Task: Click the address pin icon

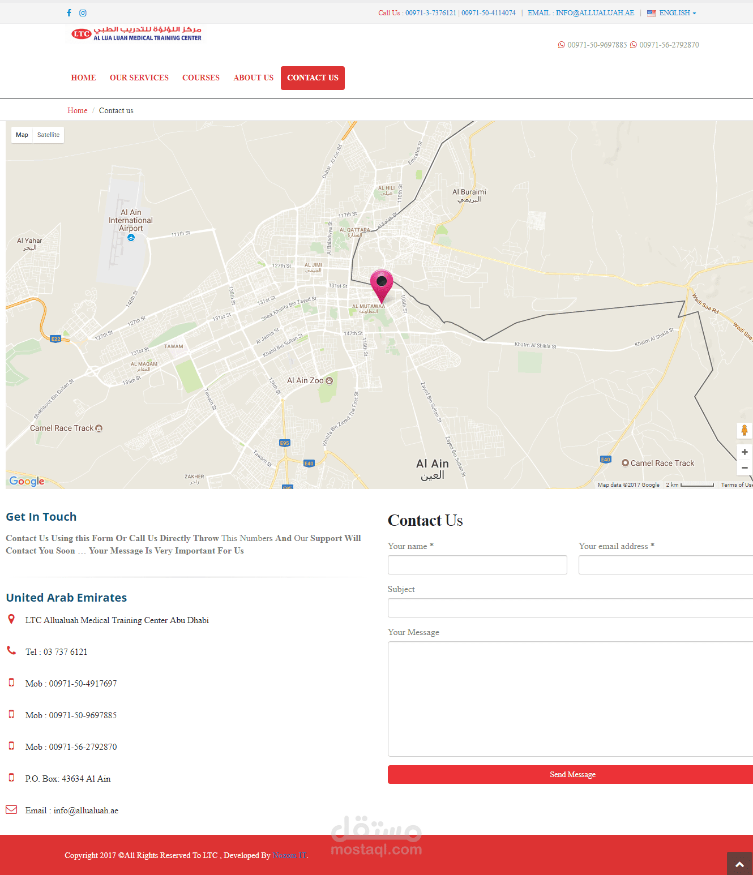Action: [11, 619]
